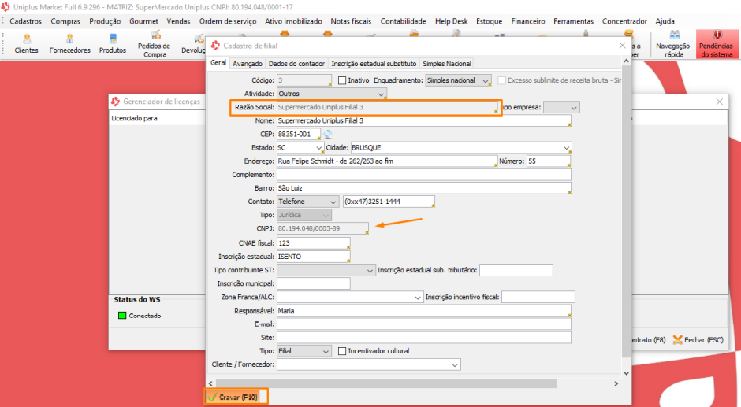Open the Clientes toolbar icon

tap(27, 44)
